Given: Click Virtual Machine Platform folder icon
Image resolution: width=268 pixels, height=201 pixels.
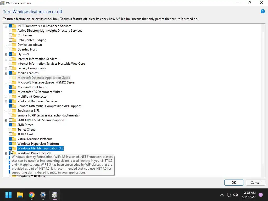Looking at the screenshot, I should coord(14,139).
